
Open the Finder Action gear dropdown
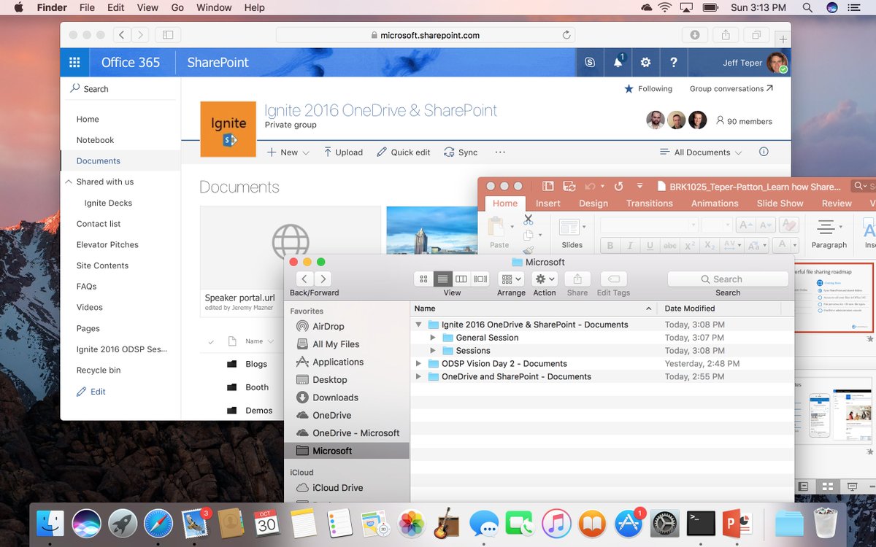[x=545, y=279]
